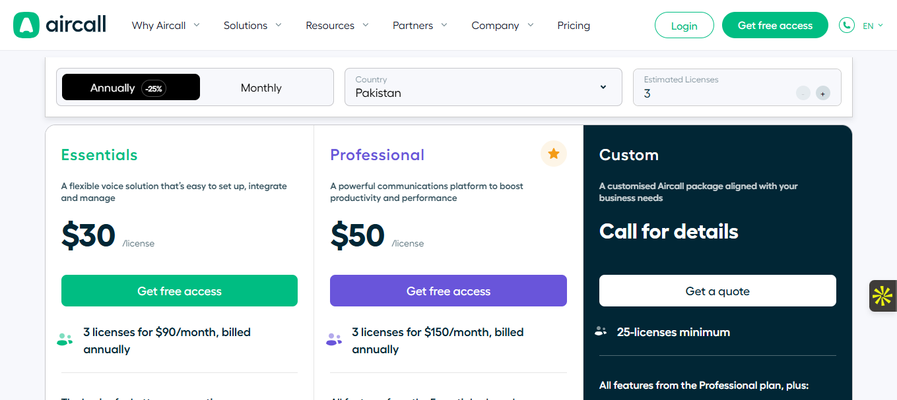The image size is (897, 400).
Task: Click the white users icon under Custom
Action: coord(601,331)
